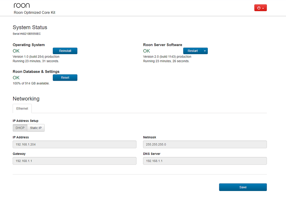286x203 pixels.
Task: Expand the Restart button dropdown arrow
Action: (205, 51)
